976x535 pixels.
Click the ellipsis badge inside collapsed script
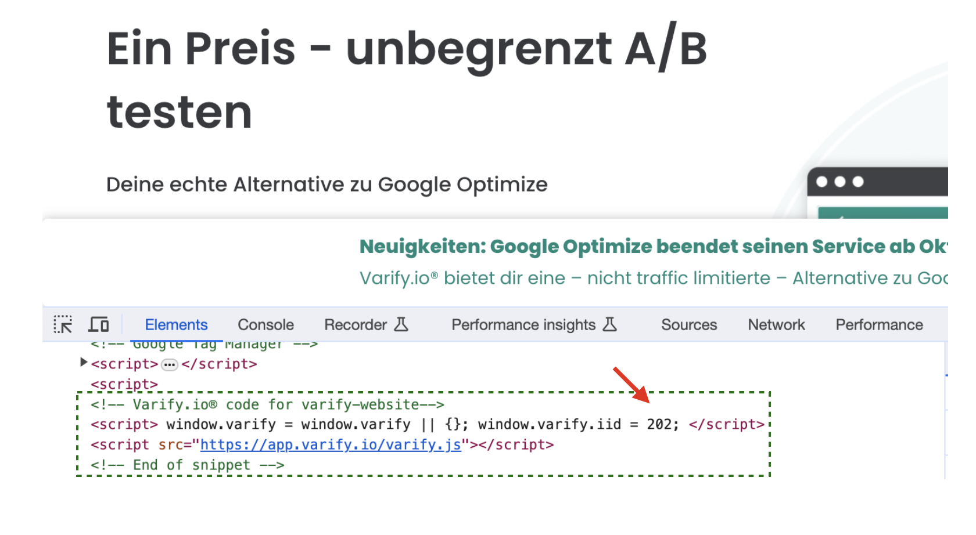[169, 364]
